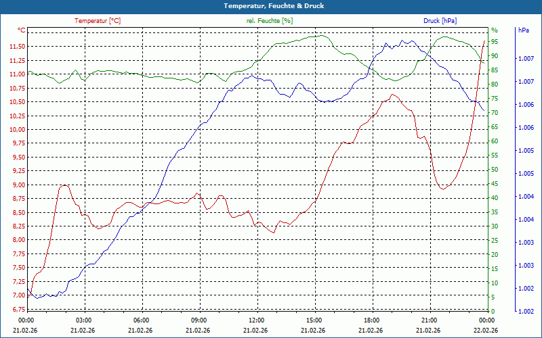Image resolution: width=542 pixels, height=338 pixels.
Task: Click the 9,00 temperature axis value
Action: pyautogui.click(x=19, y=185)
